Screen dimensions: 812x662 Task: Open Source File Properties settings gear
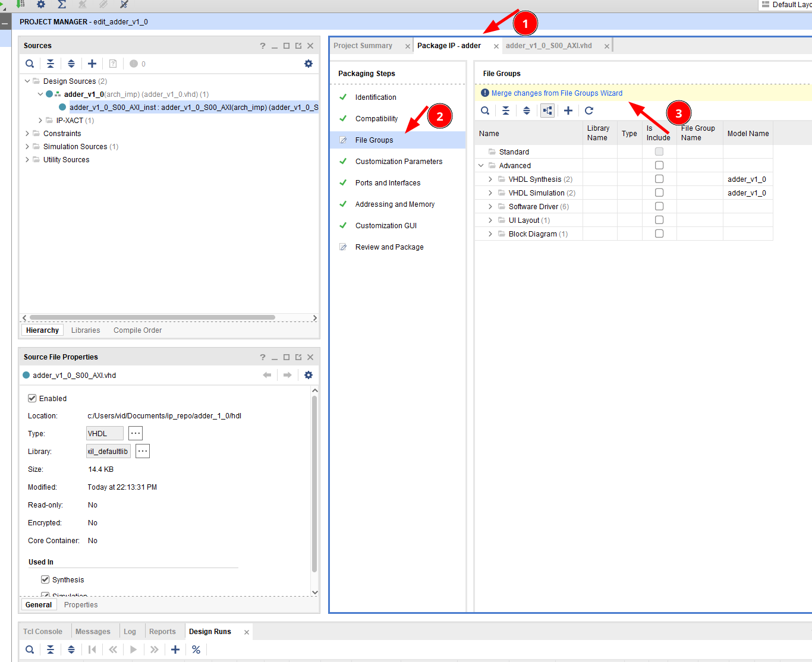[309, 375]
